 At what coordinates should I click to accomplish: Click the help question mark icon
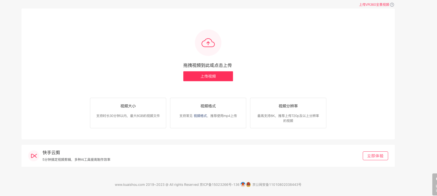pos(392,5)
